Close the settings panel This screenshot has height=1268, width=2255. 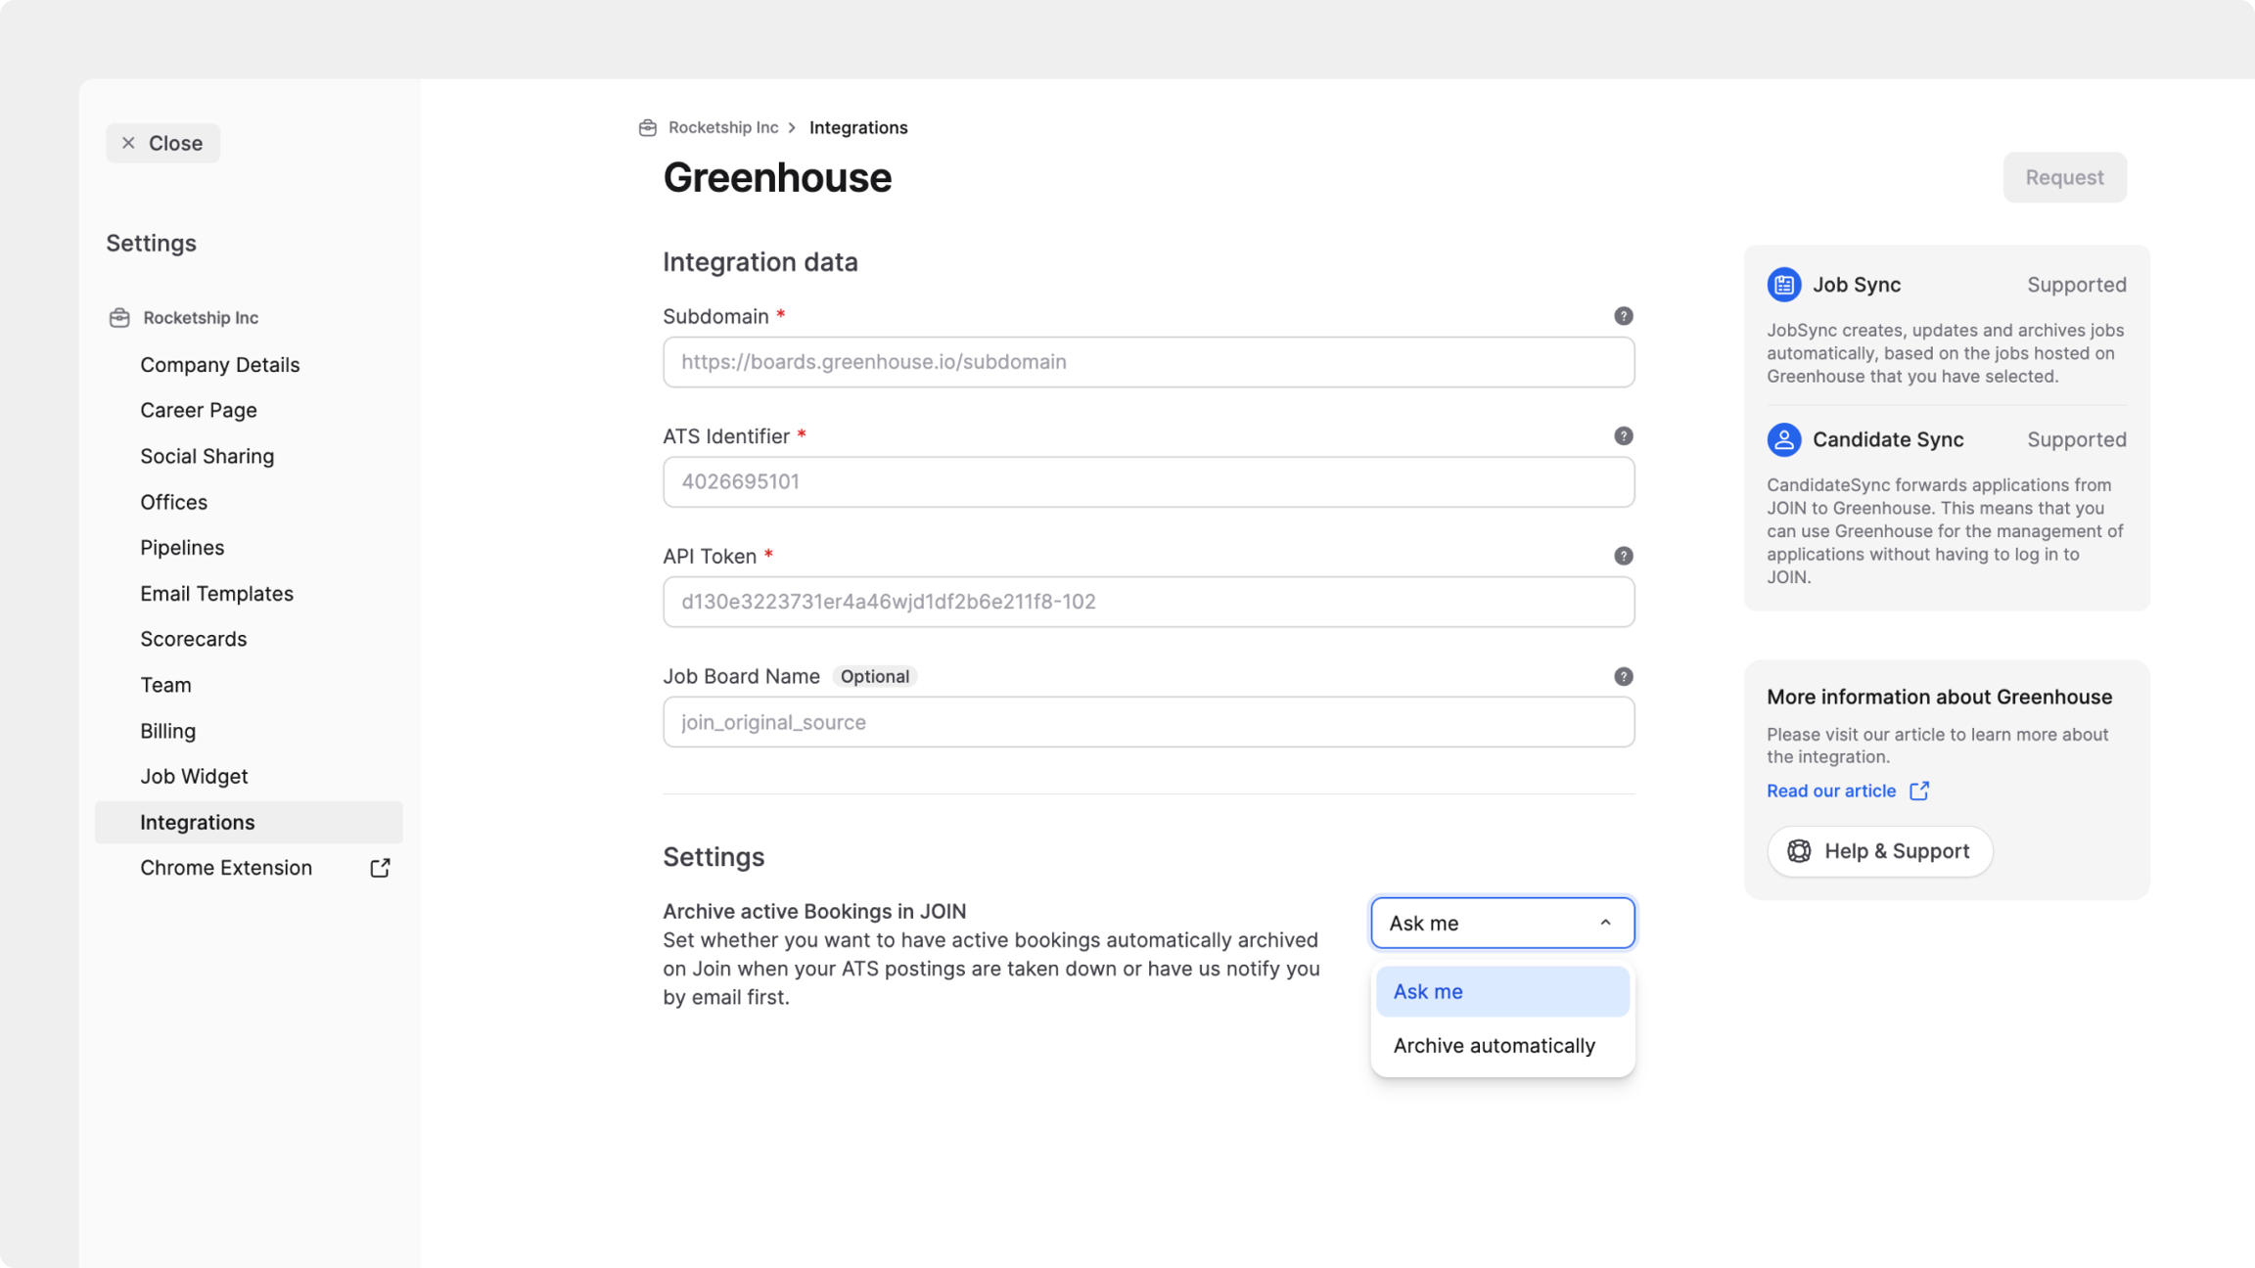162,143
